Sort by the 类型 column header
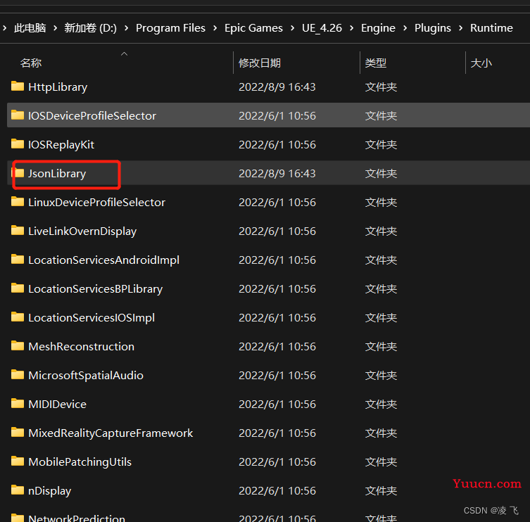Image resolution: width=530 pixels, height=522 pixels. [376, 63]
